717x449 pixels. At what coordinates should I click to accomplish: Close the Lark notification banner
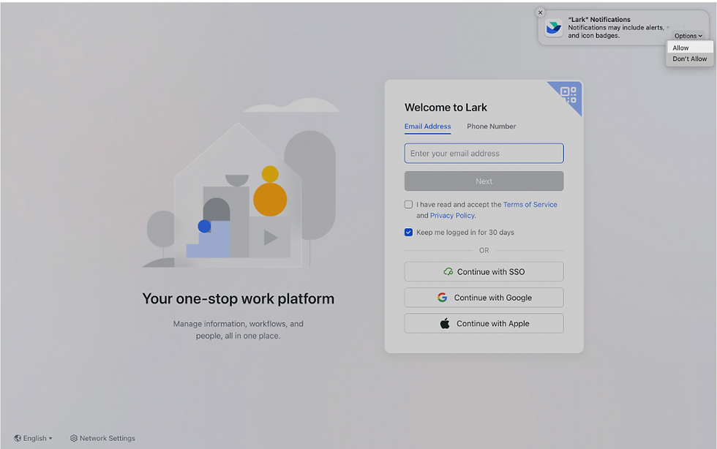pos(540,13)
